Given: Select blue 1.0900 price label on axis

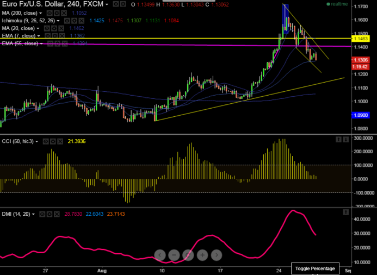Looking at the screenshot, I should click(x=361, y=115).
